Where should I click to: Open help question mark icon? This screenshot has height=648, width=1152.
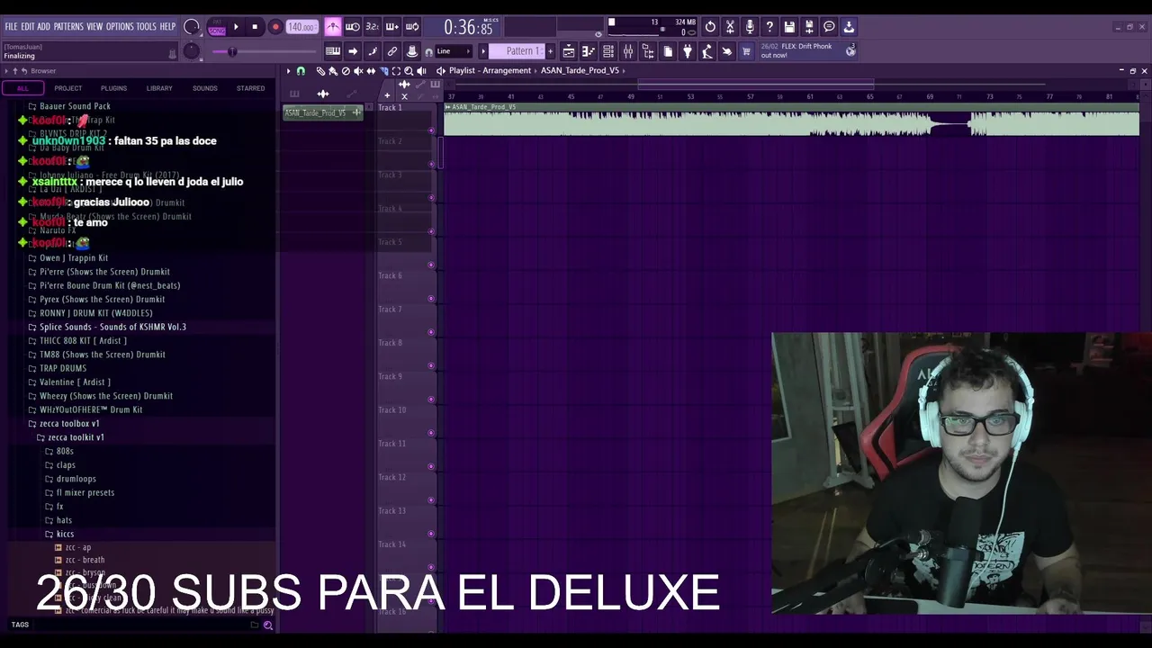click(769, 27)
